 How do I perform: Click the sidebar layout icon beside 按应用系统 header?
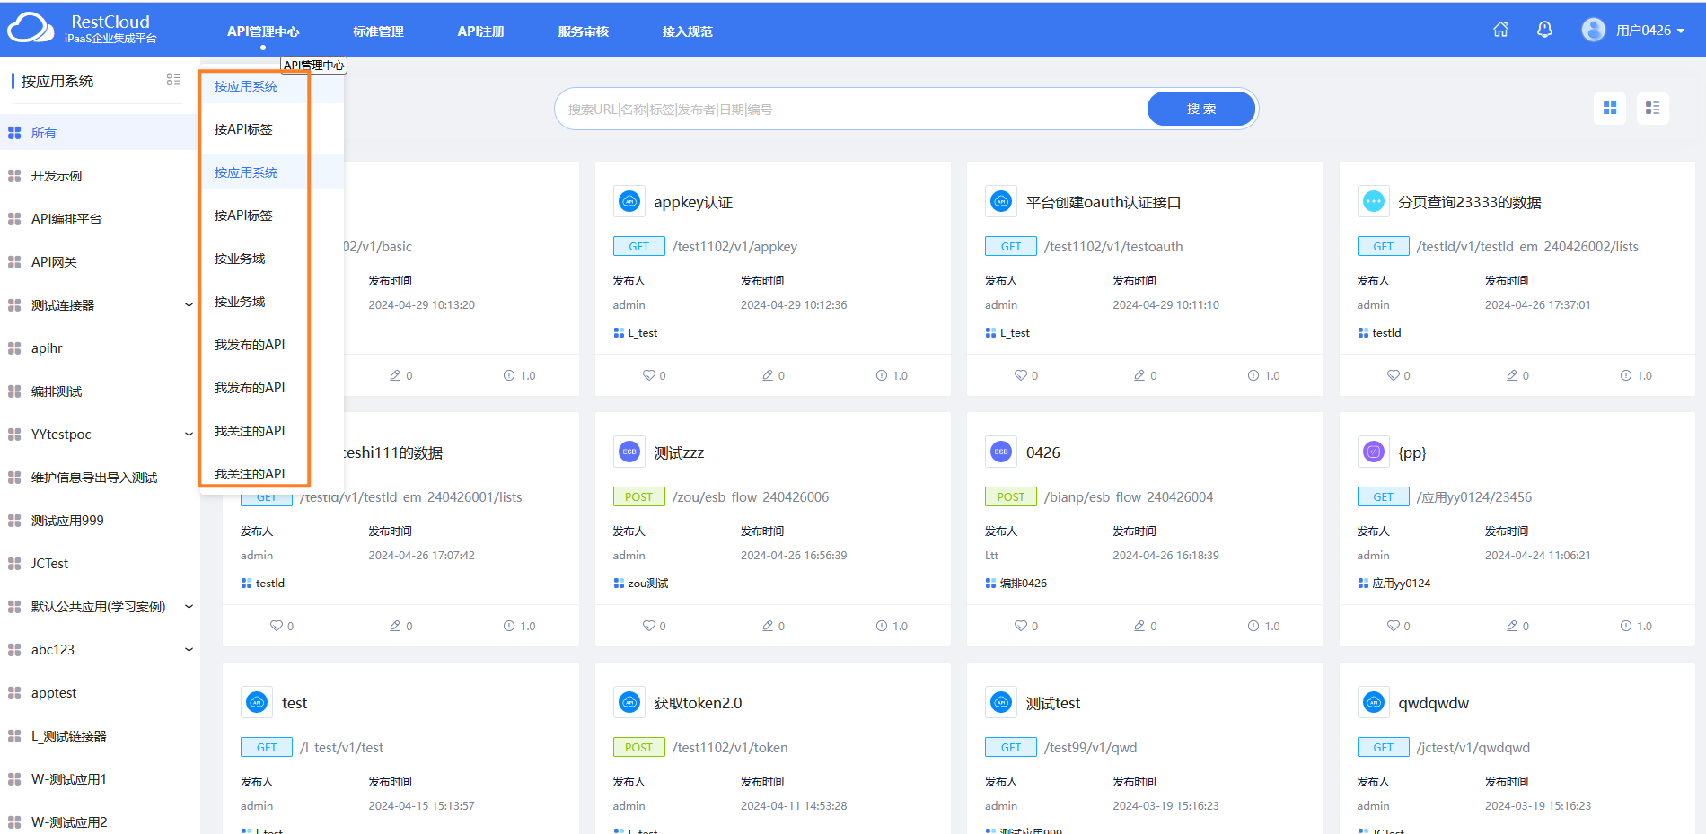[x=173, y=80]
